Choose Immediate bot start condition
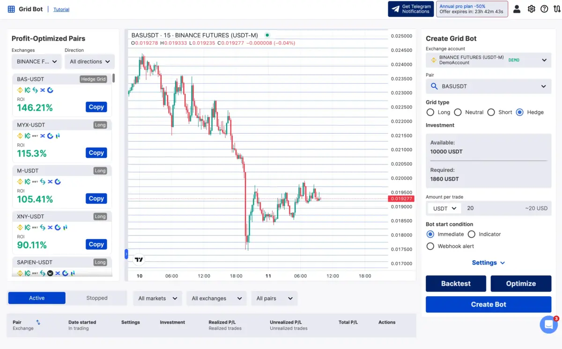Viewport: 562px width, 349px height. (x=430, y=234)
